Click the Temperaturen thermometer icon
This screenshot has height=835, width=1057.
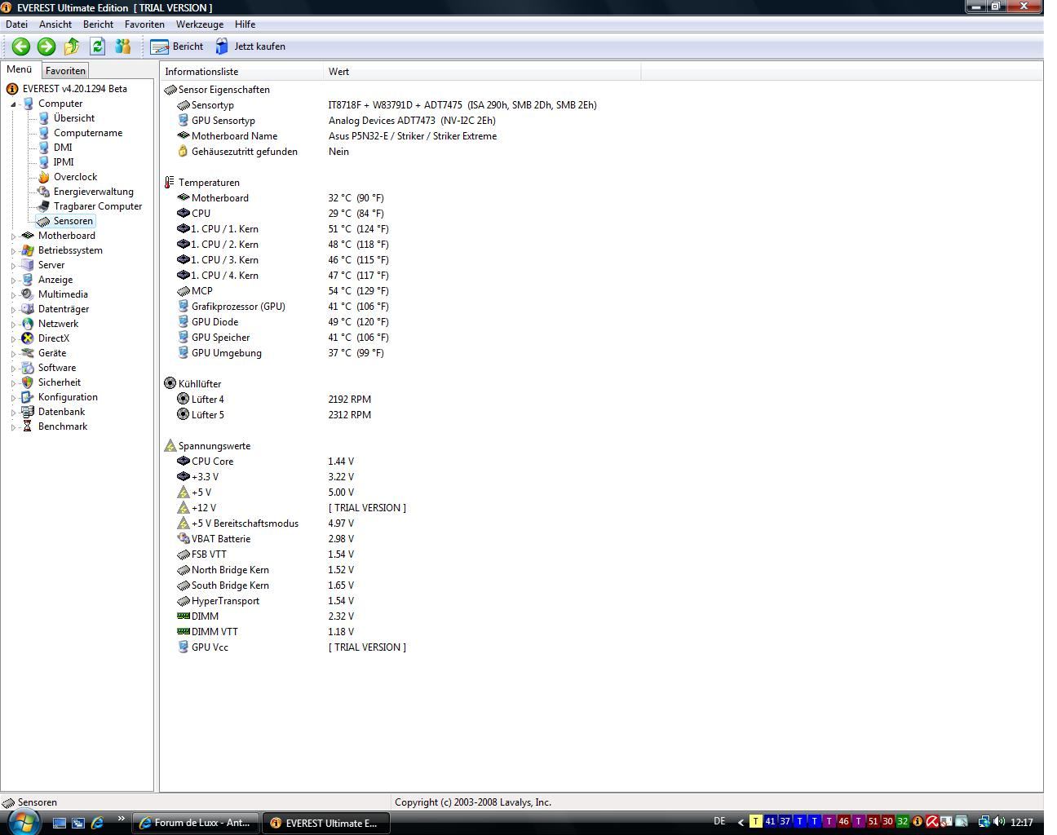(170, 183)
